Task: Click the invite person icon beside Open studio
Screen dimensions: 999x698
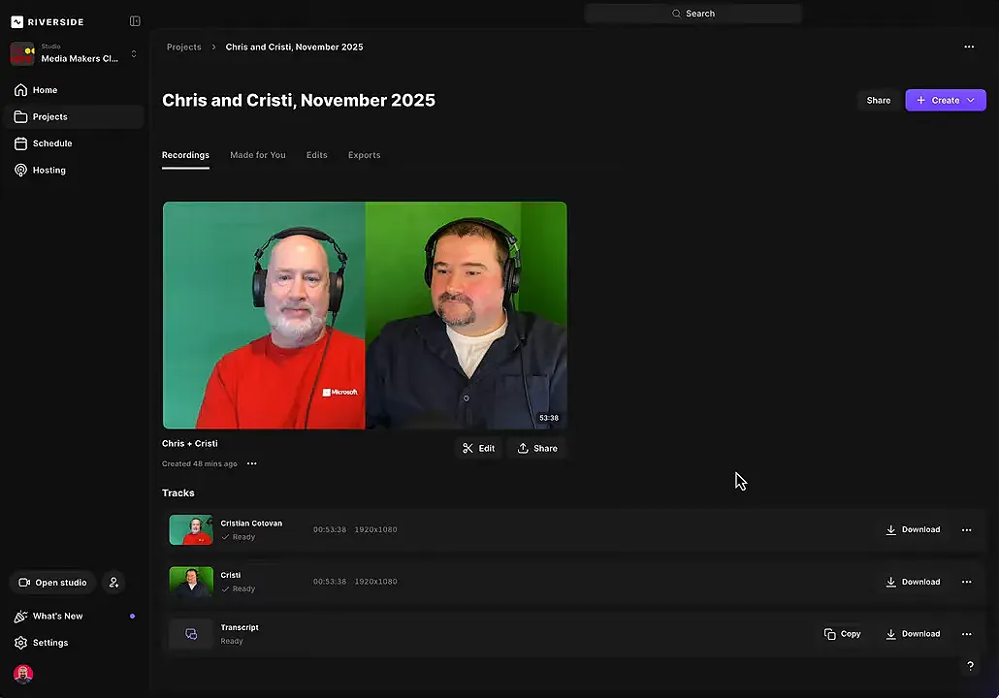Action: point(113,582)
